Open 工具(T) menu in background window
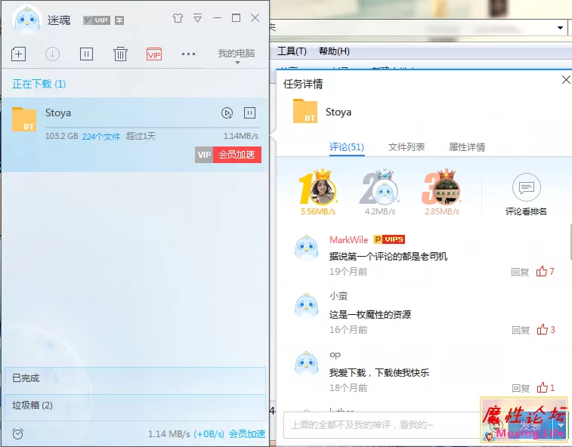The height and width of the screenshot is (447, 572). 292,51
